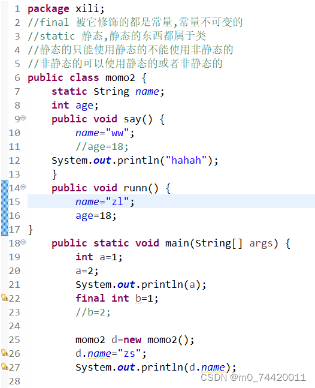Click the int a=1 declaration

click(99, 257)
